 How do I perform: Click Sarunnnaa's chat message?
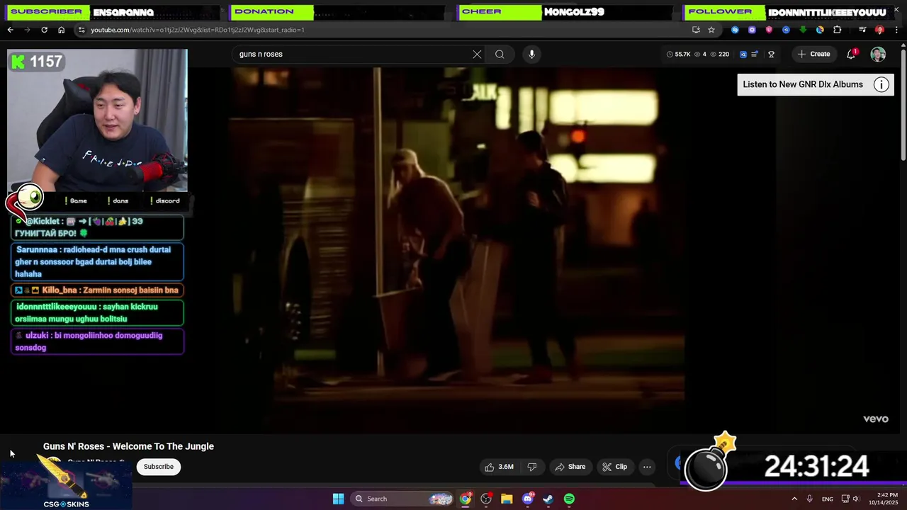(98, 261)
